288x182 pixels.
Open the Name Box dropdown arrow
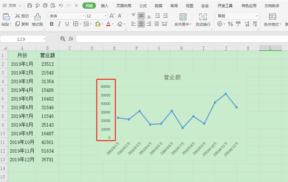[44, 39]
